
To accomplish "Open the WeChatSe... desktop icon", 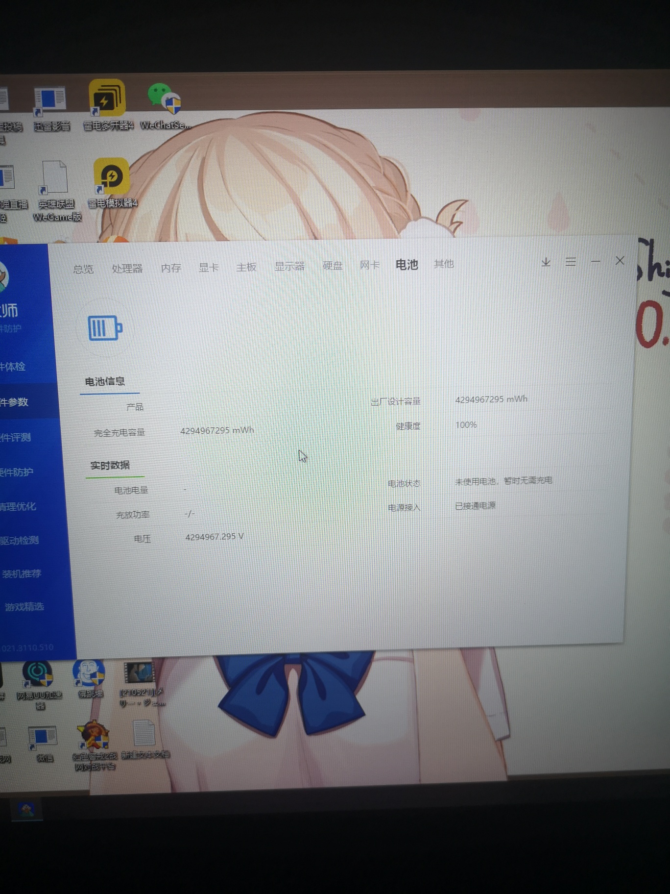I will 165,106.
